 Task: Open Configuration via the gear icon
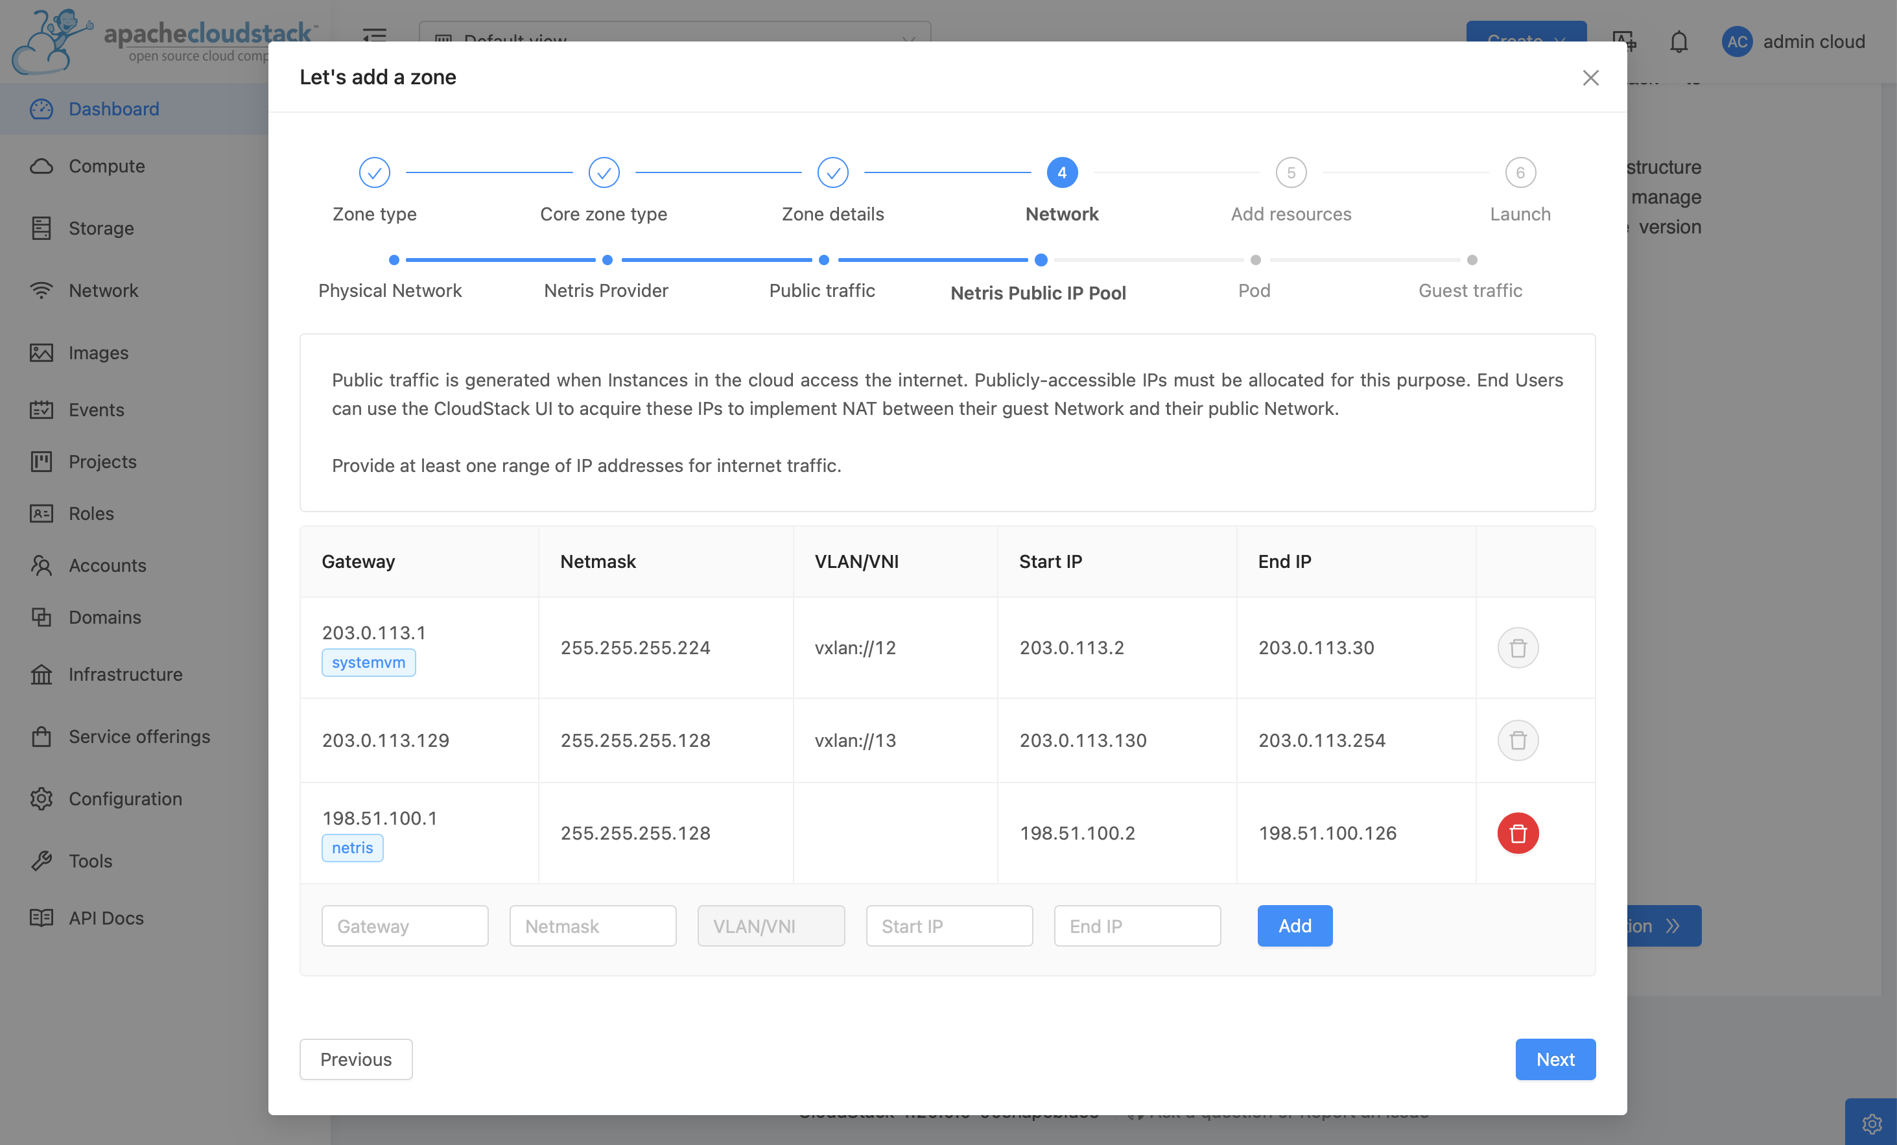click(41, 799)
